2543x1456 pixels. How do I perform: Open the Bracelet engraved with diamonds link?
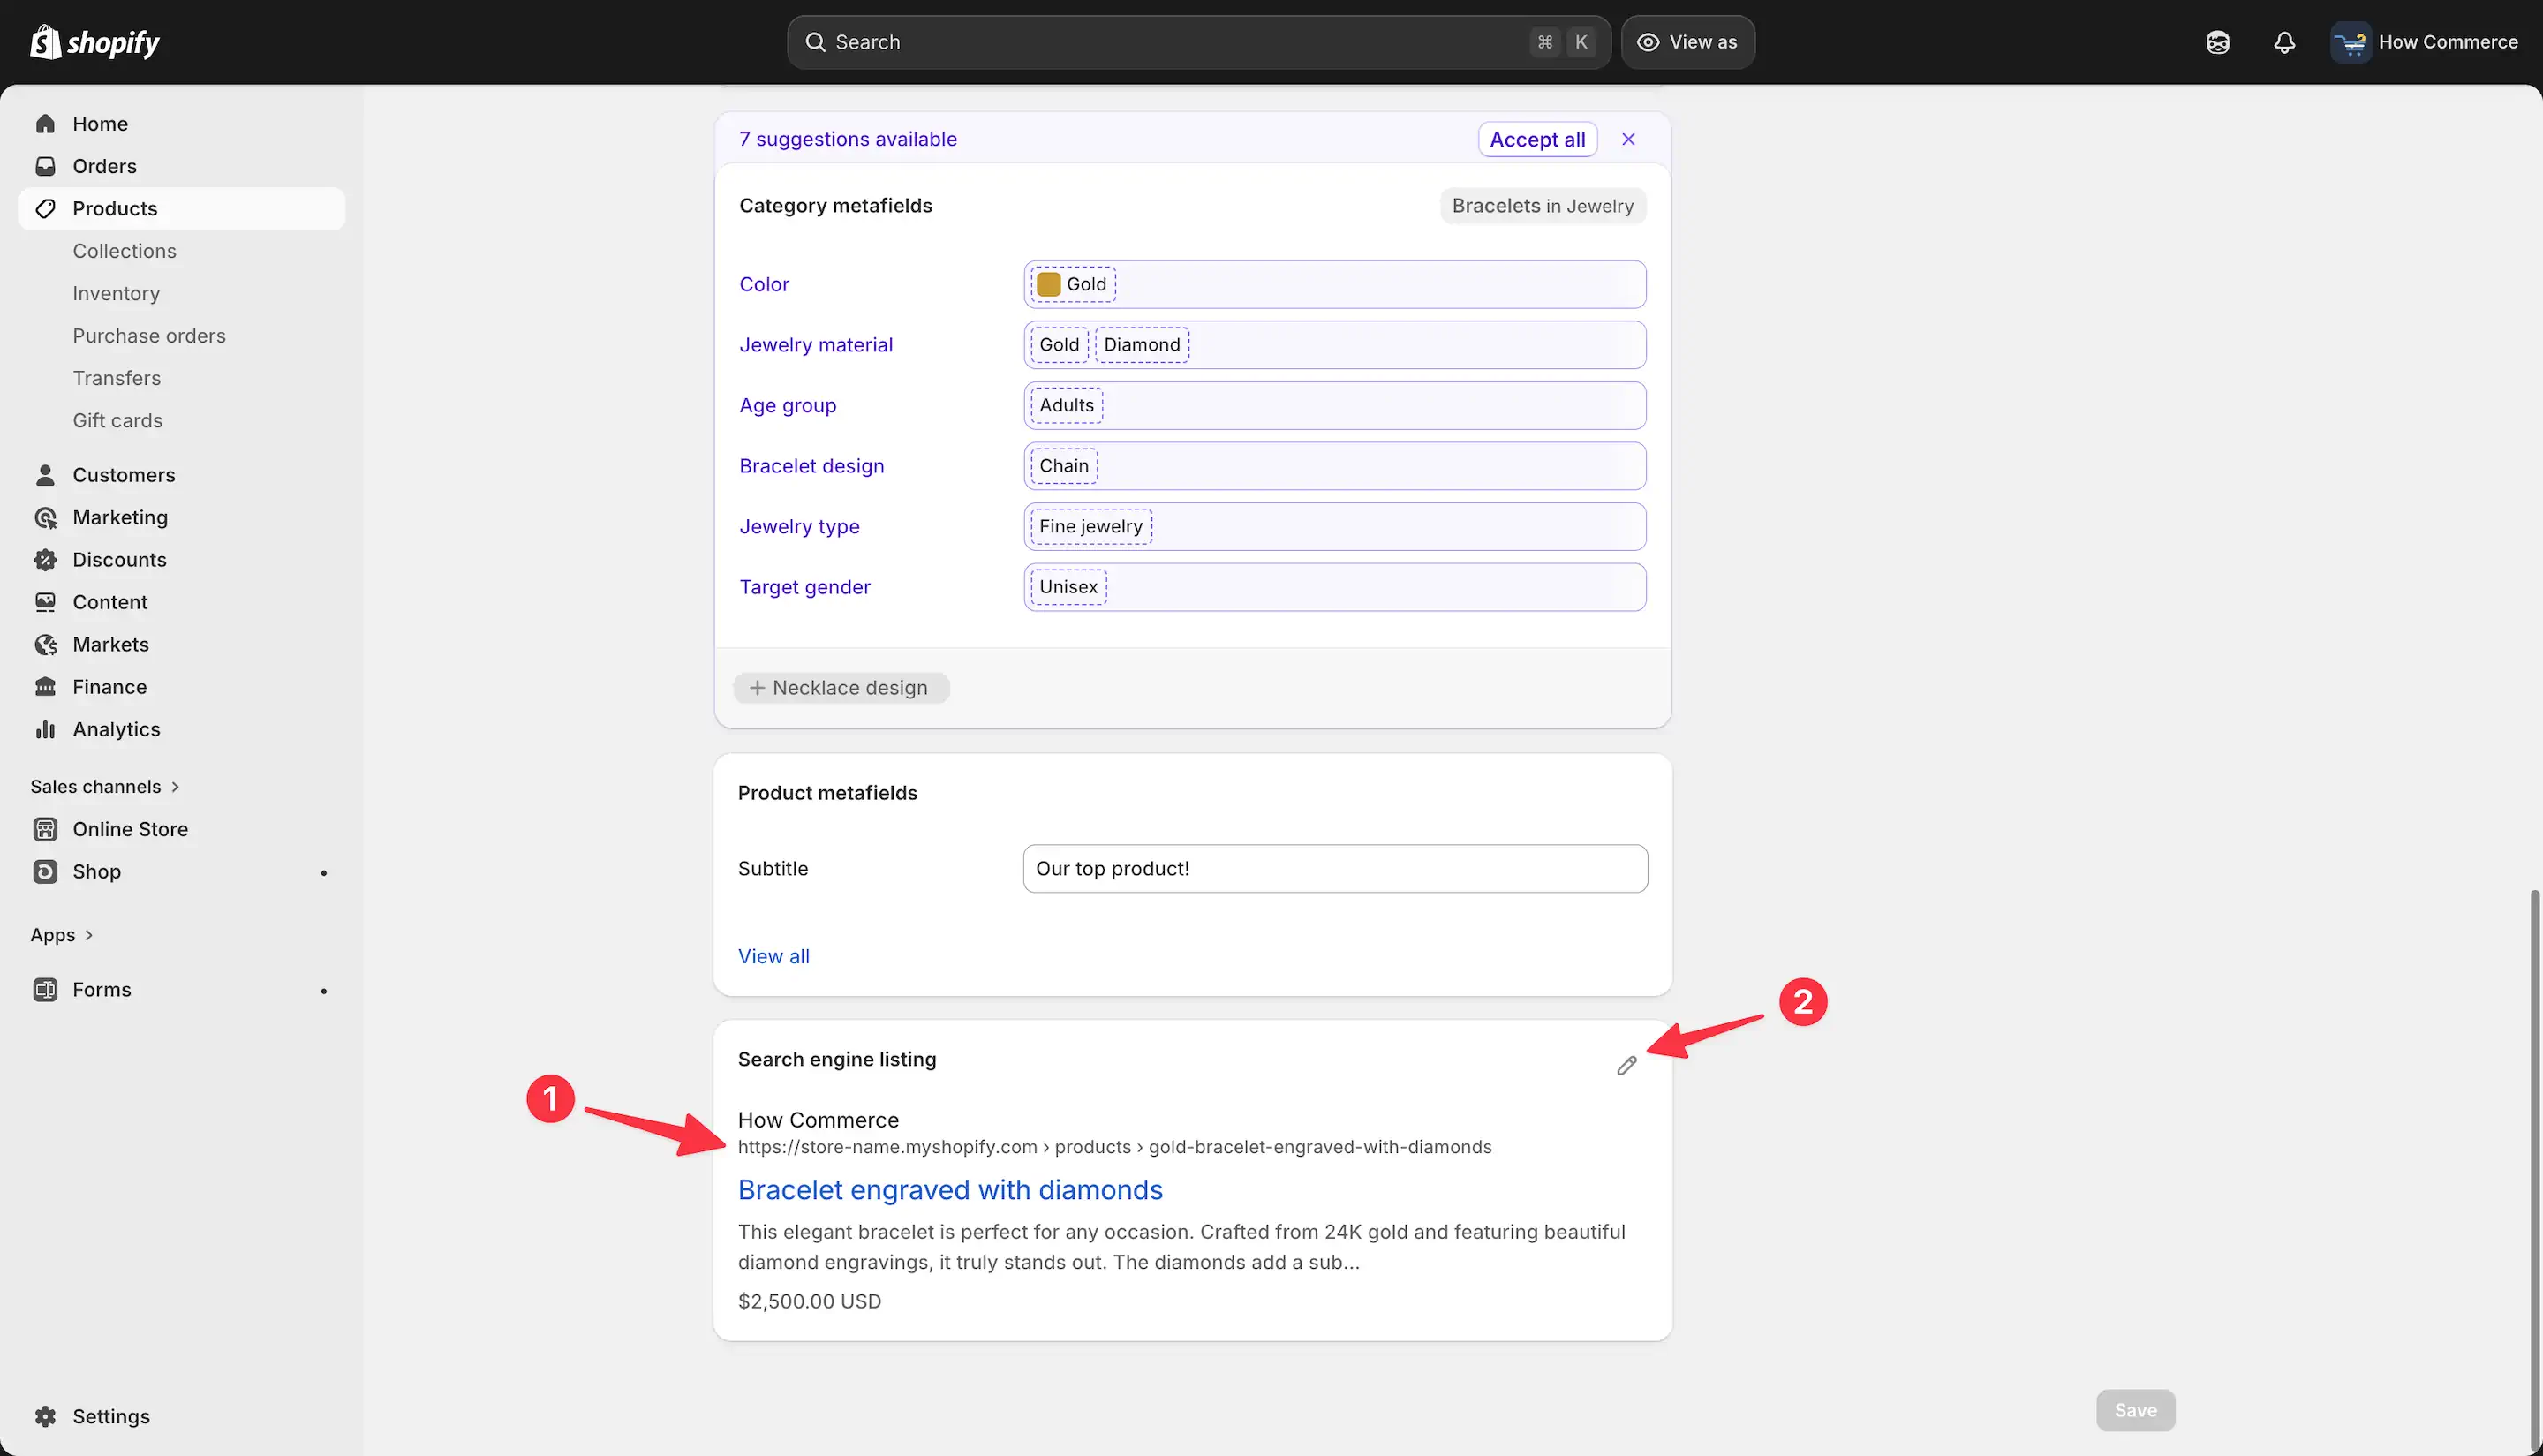coord(950,1190)
